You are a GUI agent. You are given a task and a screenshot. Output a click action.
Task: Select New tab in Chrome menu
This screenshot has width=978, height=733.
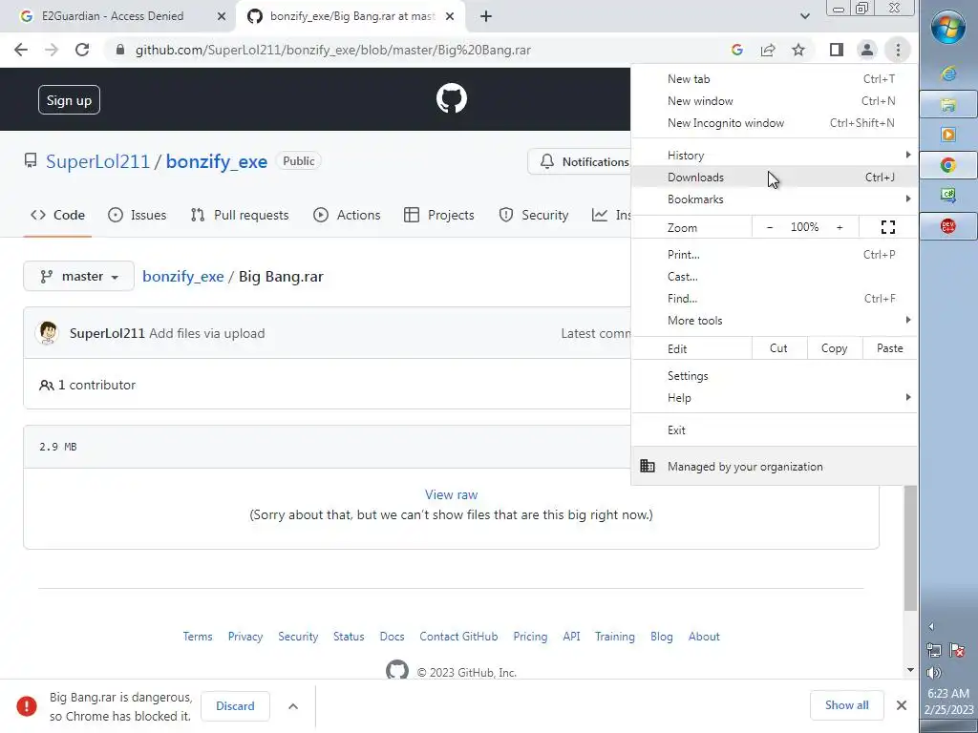tap(774, 79)
